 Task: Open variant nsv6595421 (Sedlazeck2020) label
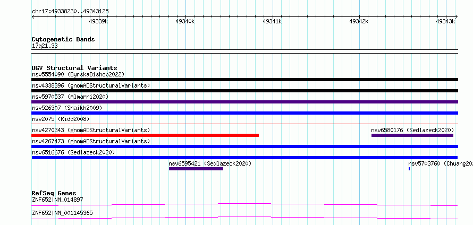click(x=210, y=163)
